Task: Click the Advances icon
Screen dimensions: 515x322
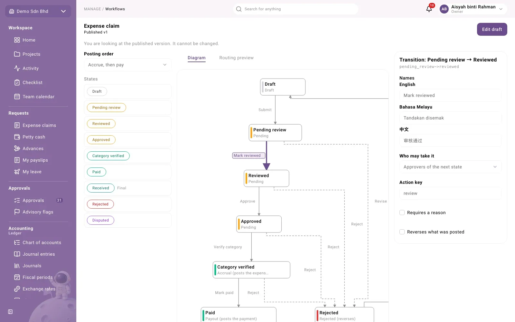Action: (17, 148)
